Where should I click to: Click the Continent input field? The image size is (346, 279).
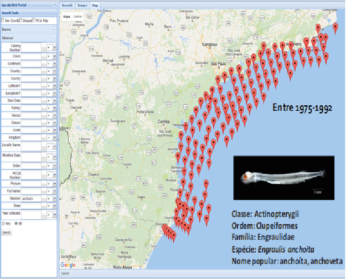pyautogui.click(x=31, y=63)
